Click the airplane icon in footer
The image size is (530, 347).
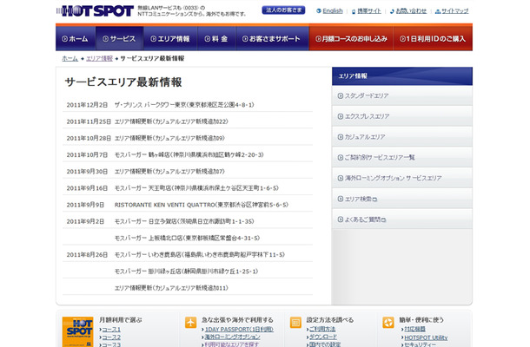(x=190, y=323)
